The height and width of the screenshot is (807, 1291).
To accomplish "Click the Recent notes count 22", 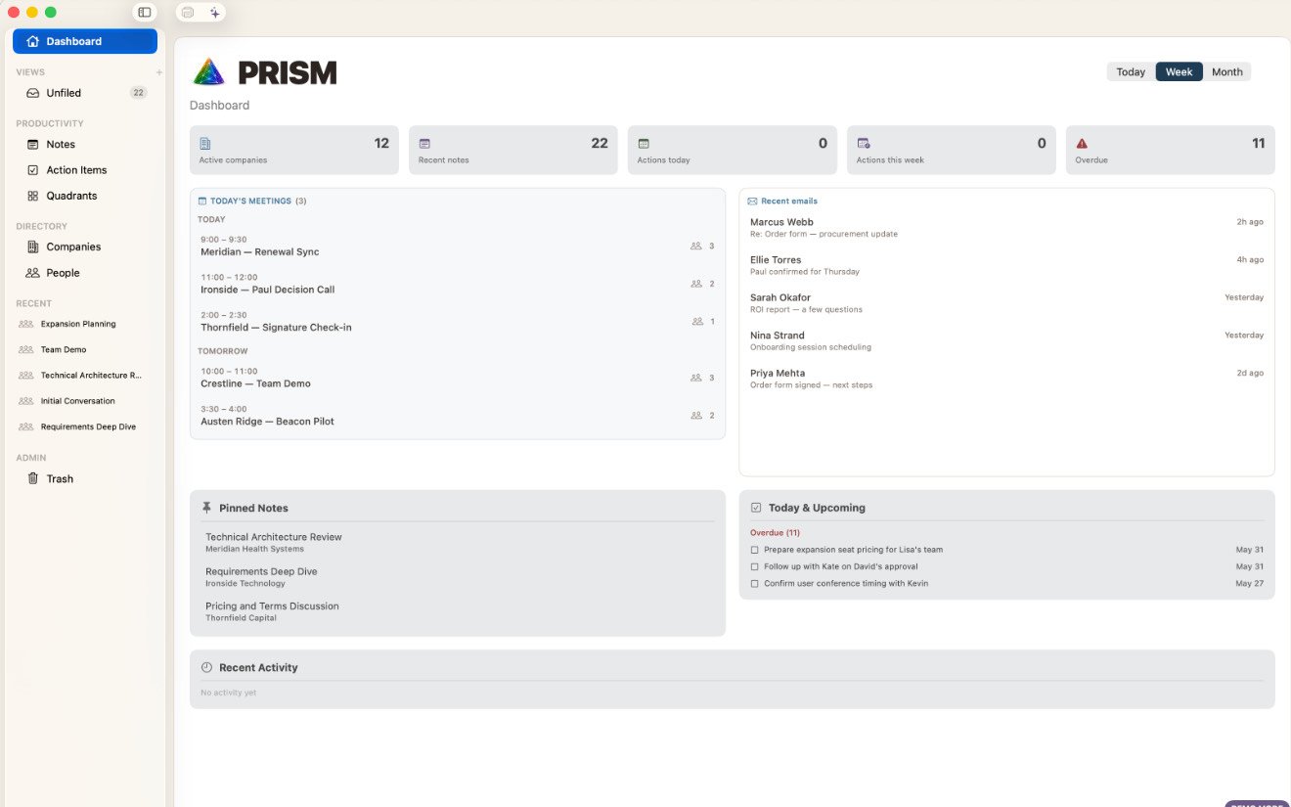I will pos(600,144).
